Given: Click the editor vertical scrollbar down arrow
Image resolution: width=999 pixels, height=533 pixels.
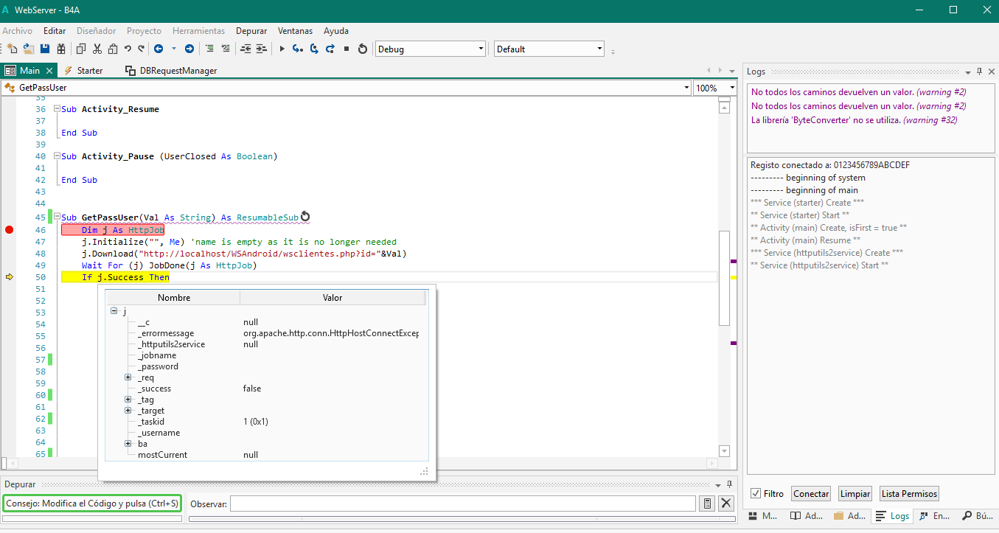Looking at the screenshot, I should click(x=724, y=451).
